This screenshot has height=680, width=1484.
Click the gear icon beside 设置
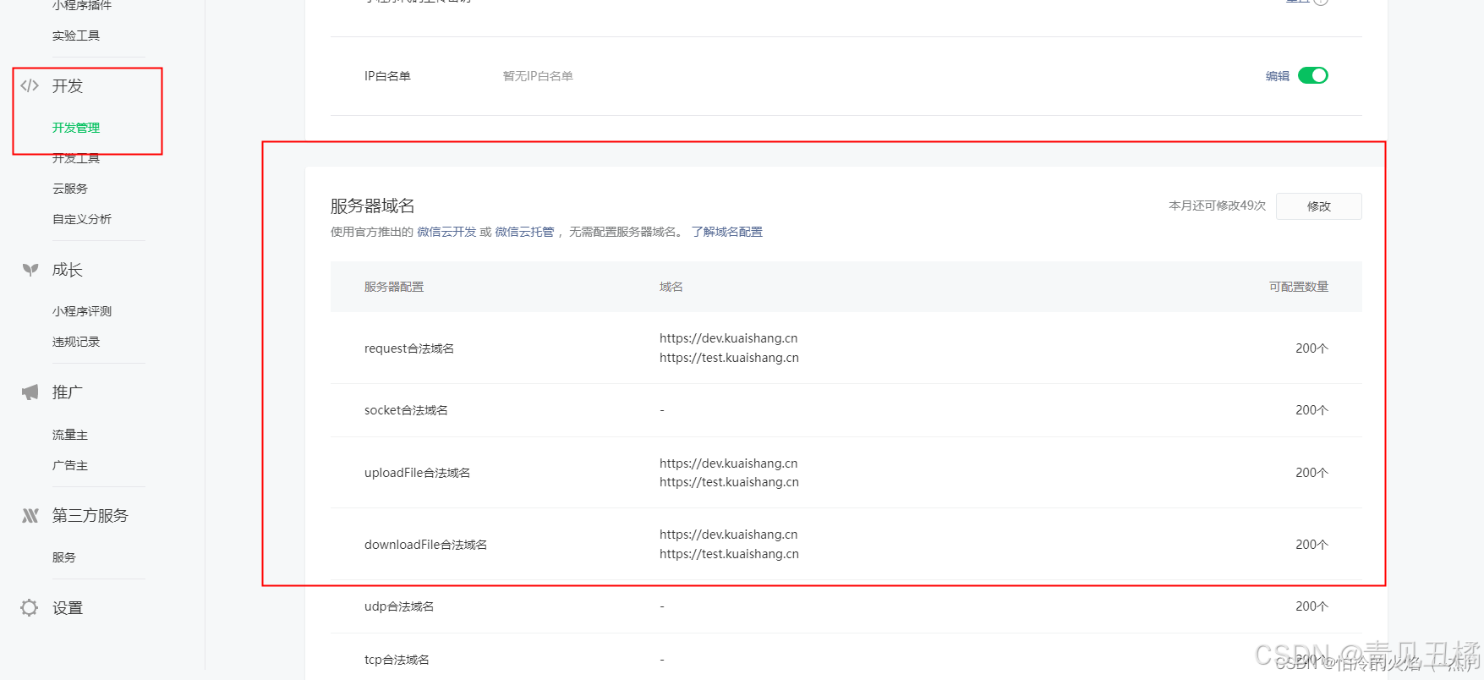(x=30, y=608)
